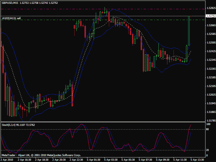Click the 5 Apr 11:30 time label

(x=180, y=160)
